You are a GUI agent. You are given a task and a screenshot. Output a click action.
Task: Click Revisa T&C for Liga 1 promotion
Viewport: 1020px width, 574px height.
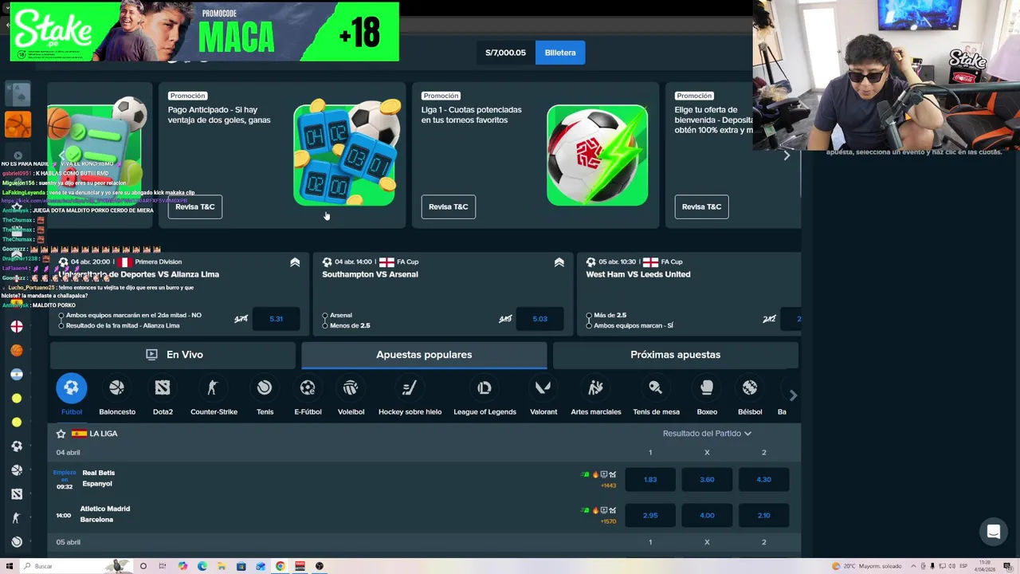[x=449, y=206]
